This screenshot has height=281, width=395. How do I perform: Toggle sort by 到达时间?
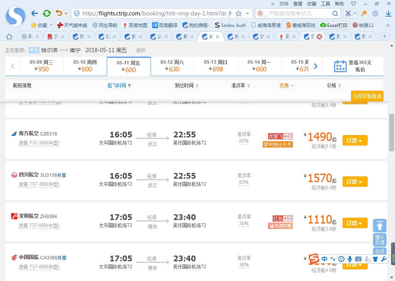[x=187, y=85]
